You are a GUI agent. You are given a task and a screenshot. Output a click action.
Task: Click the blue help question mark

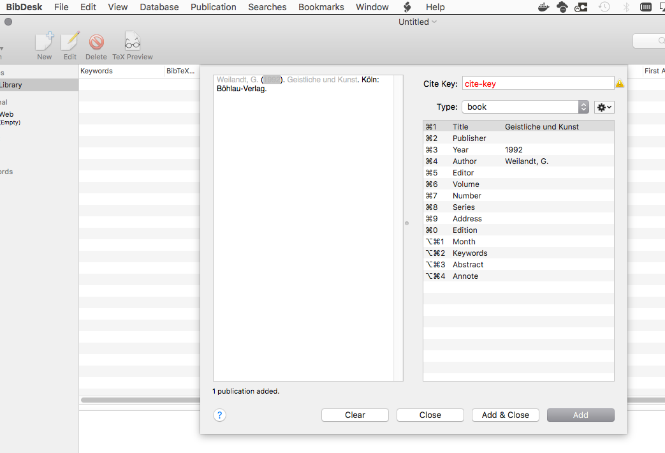click(x=220, y=415)
